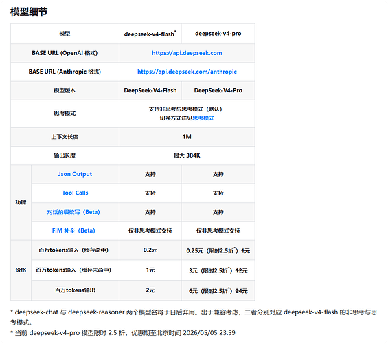Click 百万tokens输入 (缓存命中) label
The image size is (388, 344).
click(x=73, y=250)
